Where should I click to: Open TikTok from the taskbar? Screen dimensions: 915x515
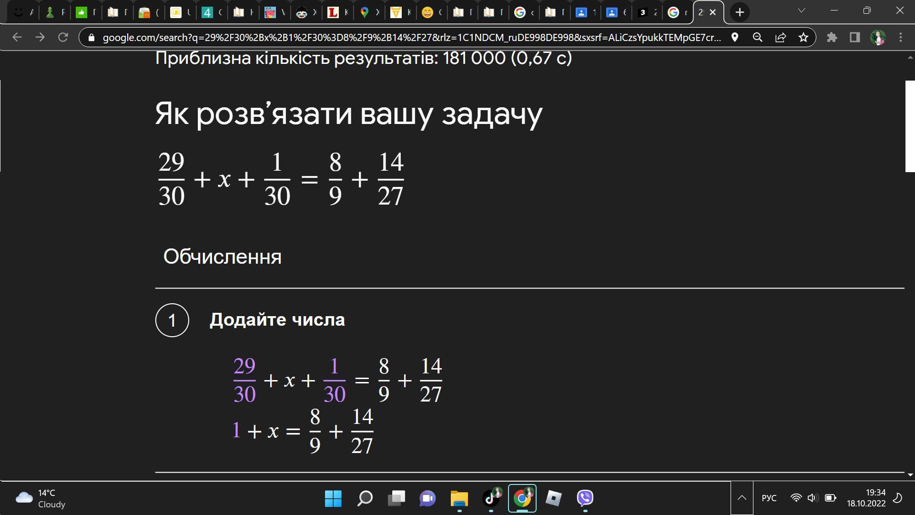pyautogui.click(x=491, y=498)
